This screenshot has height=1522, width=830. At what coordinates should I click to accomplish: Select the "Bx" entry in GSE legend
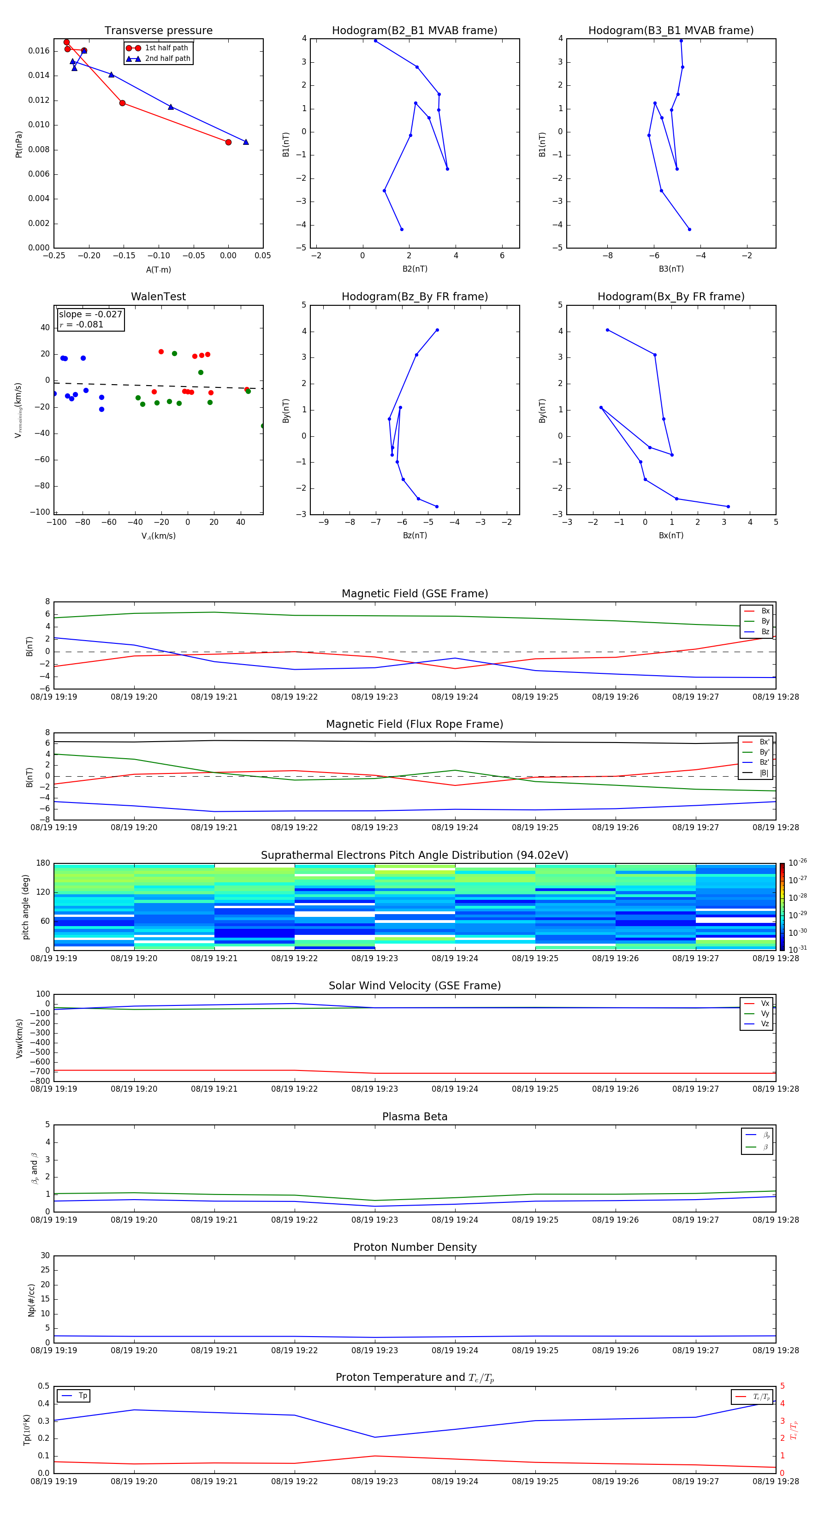click(x=757, y=611)
